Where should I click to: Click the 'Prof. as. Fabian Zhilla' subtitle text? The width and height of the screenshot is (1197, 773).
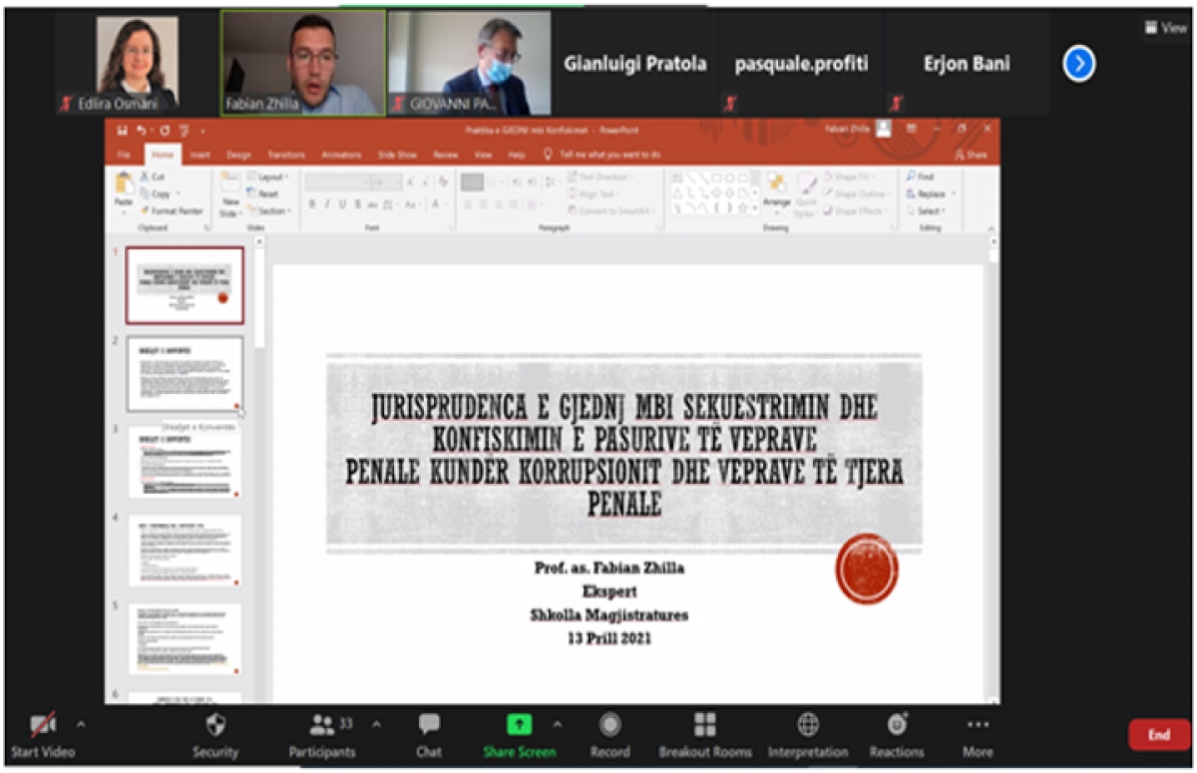point(609,568)
